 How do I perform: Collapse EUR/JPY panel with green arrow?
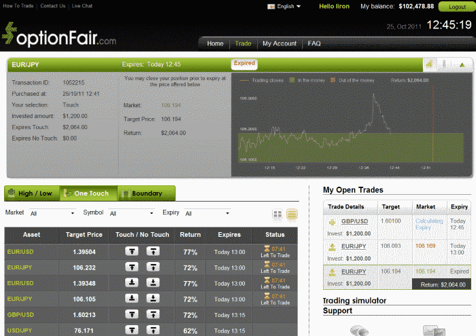(462, 65)
